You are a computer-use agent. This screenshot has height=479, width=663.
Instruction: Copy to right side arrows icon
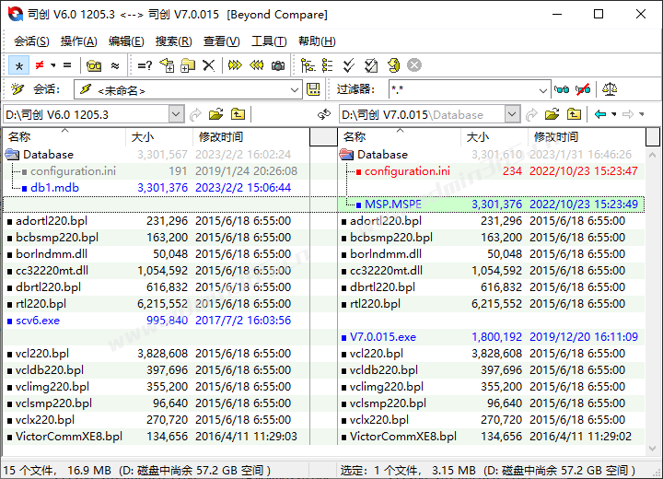click(x=235, y=65)
